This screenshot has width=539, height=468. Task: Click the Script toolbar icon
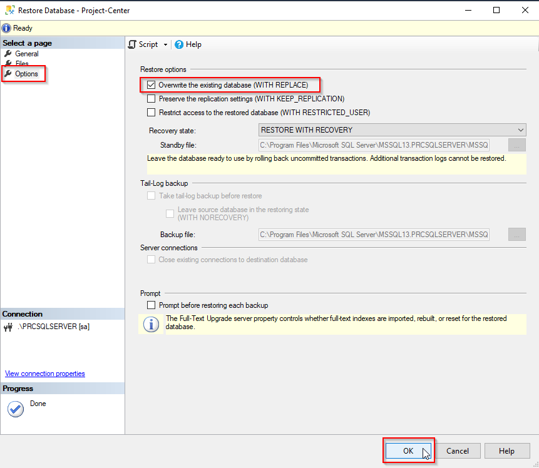[x=132, y=44]
